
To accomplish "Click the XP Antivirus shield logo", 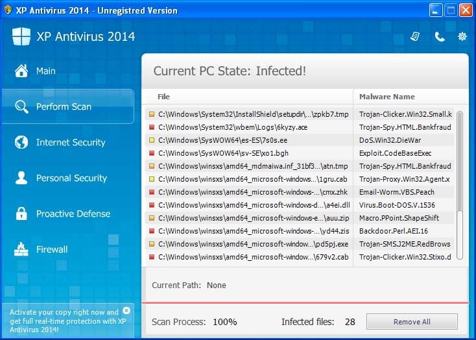I will pos(21,36).
